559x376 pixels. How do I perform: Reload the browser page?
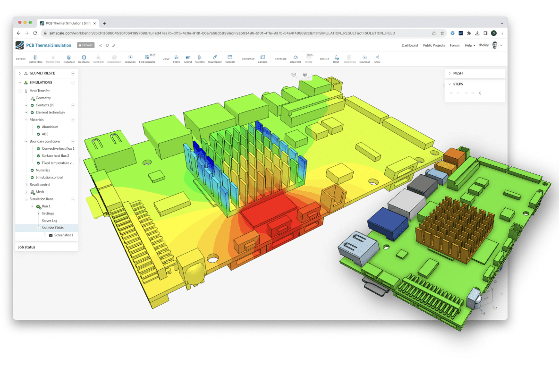[35, 33]
